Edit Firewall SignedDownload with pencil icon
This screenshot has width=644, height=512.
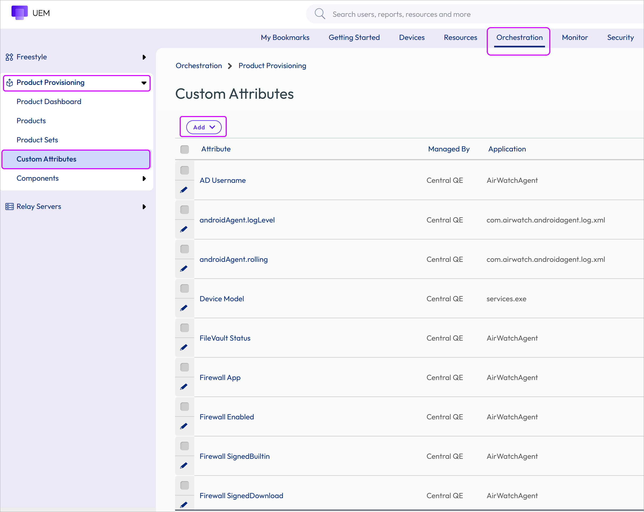184,505
